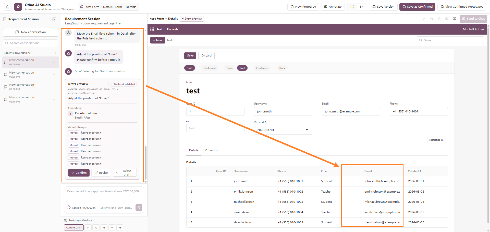This screenshot has width=490, height=232.
Task: Open the Statistics 5 button
Action: [436, 140]
